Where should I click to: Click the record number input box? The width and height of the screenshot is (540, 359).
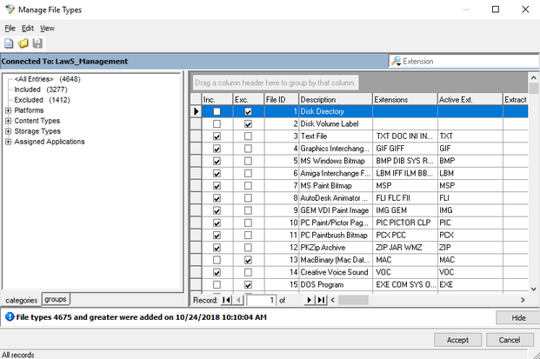pyautogui.click(x=261, y=300)
